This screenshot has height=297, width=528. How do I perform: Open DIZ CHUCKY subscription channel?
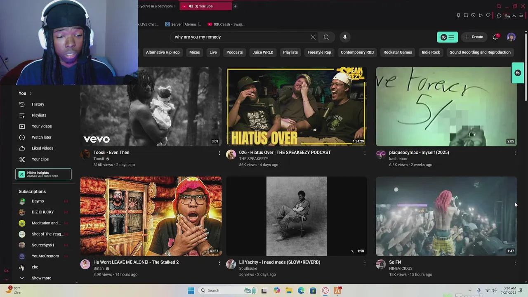(42, 212)
